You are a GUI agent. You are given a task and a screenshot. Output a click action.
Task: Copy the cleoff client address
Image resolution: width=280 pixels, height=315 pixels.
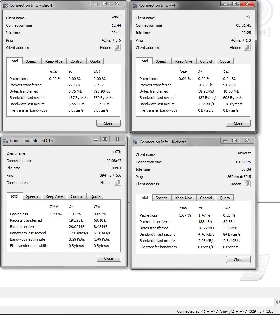(117, 48)
